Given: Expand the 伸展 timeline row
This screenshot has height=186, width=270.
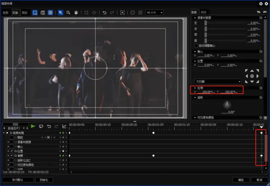Looking at the screenshot, I should coord(8,155).
